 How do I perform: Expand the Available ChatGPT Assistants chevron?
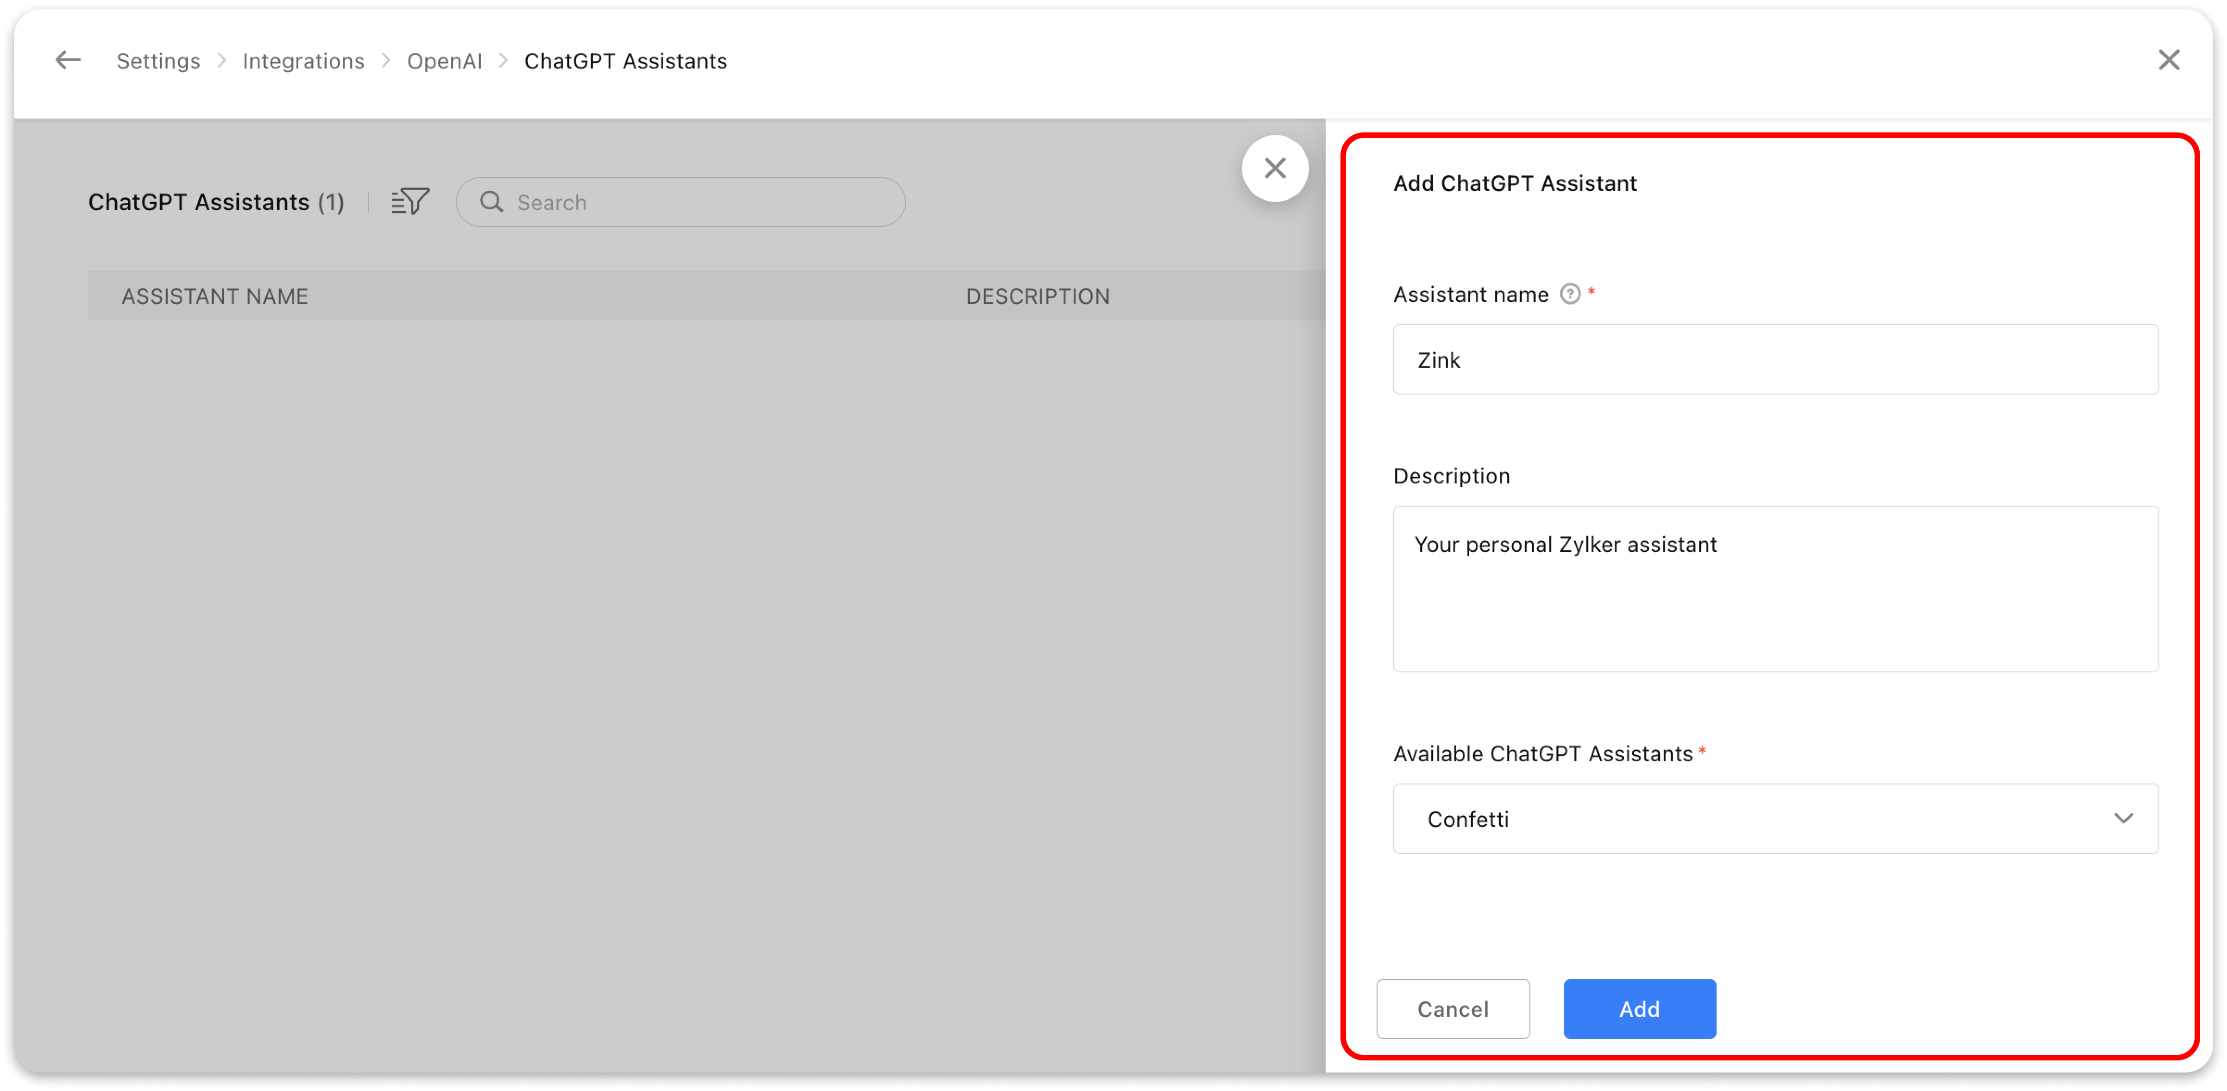tap(2123, 818)
